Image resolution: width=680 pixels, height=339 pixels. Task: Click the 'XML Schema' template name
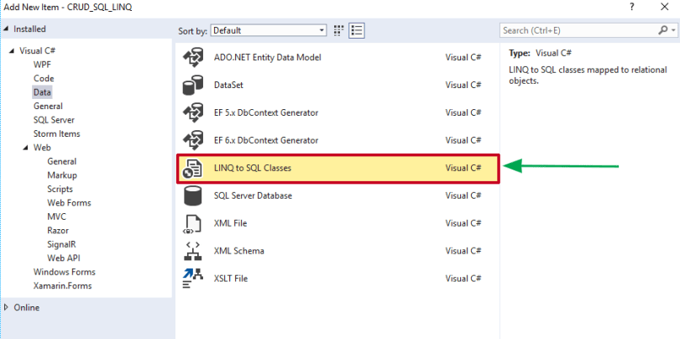pos(238,252)
